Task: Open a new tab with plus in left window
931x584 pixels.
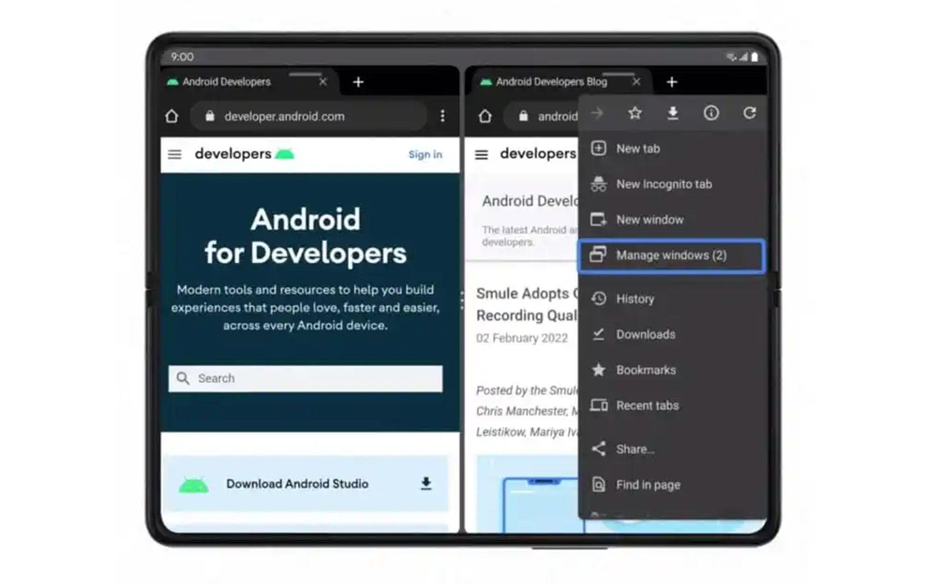Action: point(358,82)
